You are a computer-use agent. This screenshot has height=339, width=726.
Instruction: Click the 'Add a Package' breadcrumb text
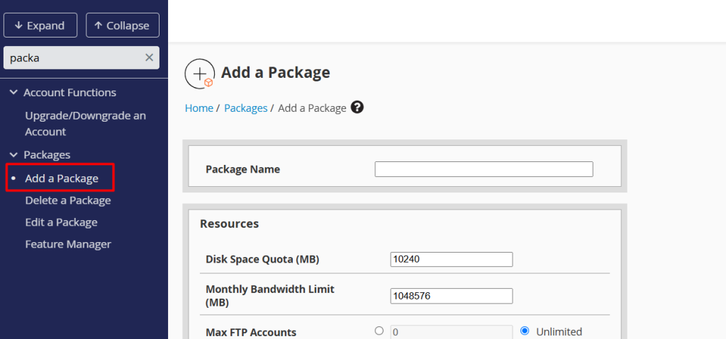(x=312, y=108)
